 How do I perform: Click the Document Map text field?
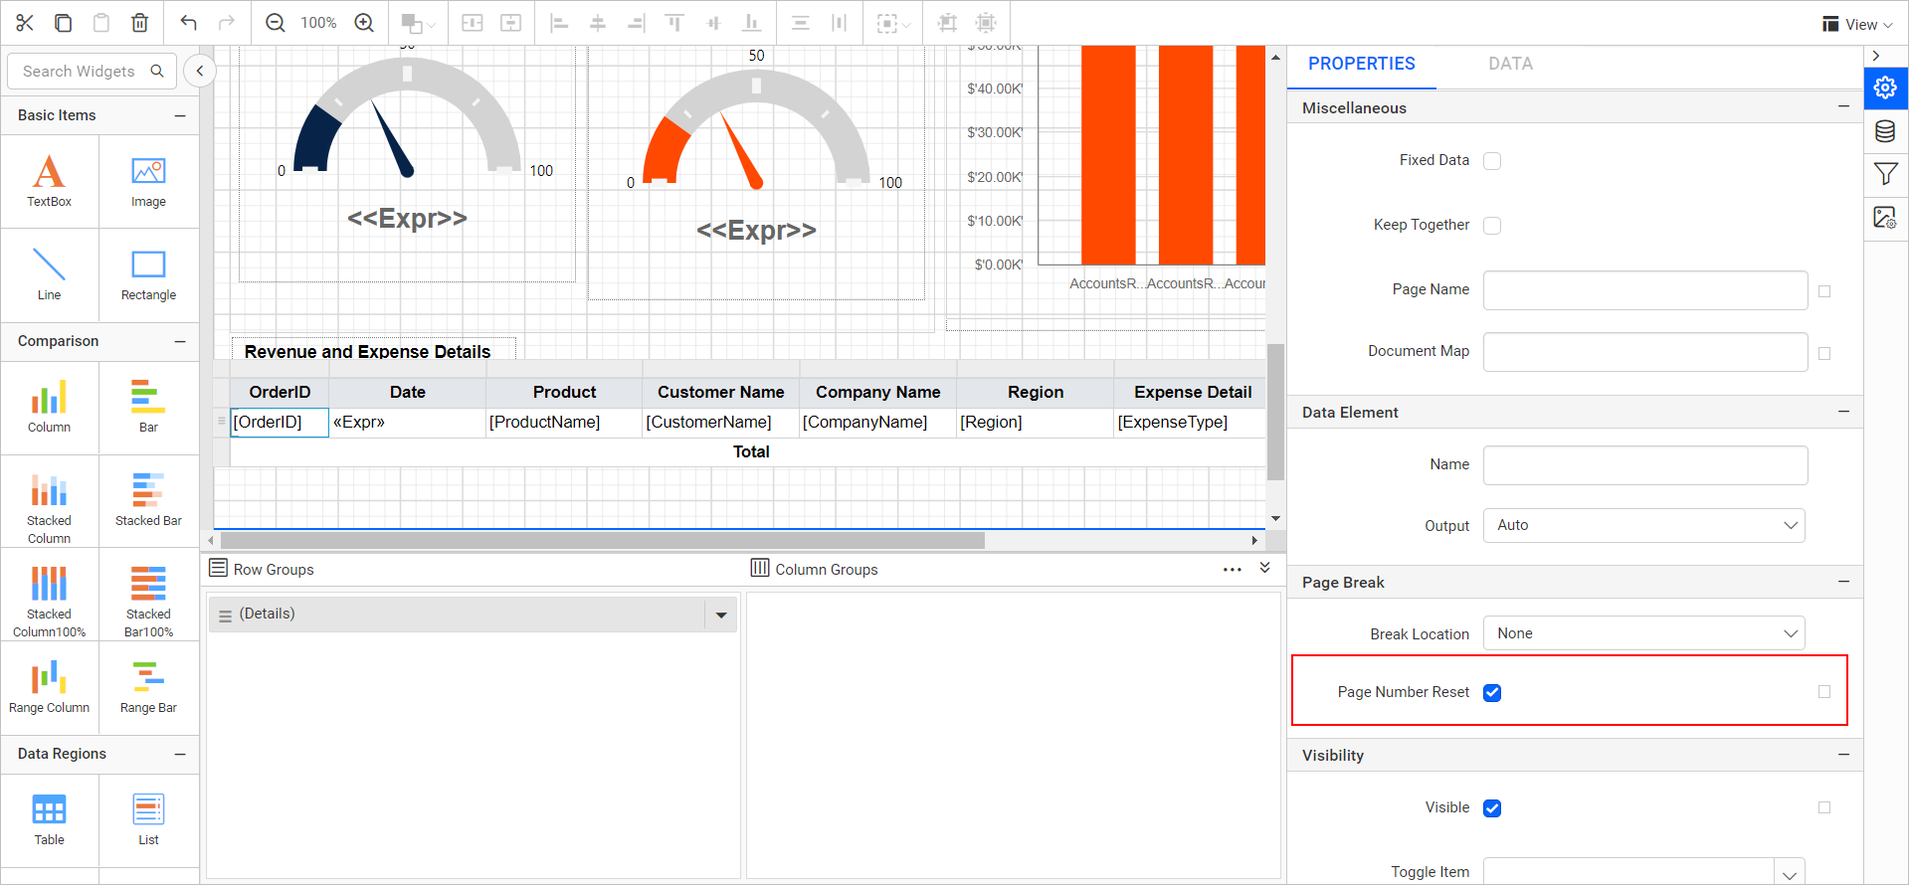click(1645, 352)
